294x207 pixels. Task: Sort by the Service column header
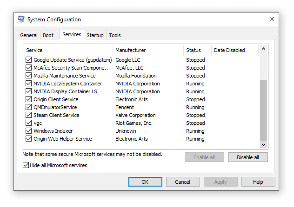pyautogui.click(x=68, y=50)
